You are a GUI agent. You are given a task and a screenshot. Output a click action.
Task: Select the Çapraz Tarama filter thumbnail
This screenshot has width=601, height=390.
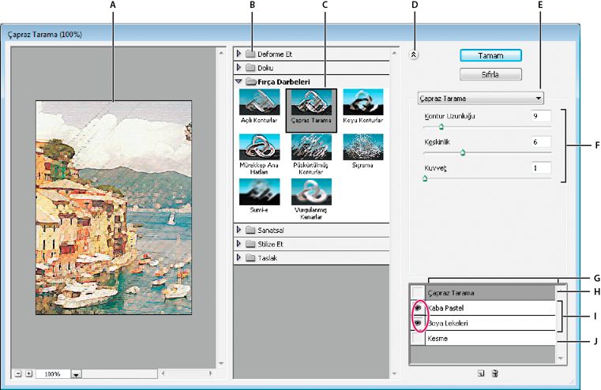coord(311,102)
